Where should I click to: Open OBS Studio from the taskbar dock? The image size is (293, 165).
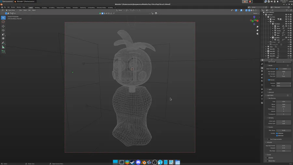click(x=155, y=162)
